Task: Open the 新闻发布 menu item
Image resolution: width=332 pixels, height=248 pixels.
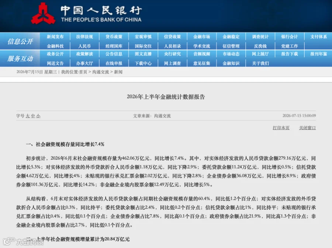Action: click(55, 37)
